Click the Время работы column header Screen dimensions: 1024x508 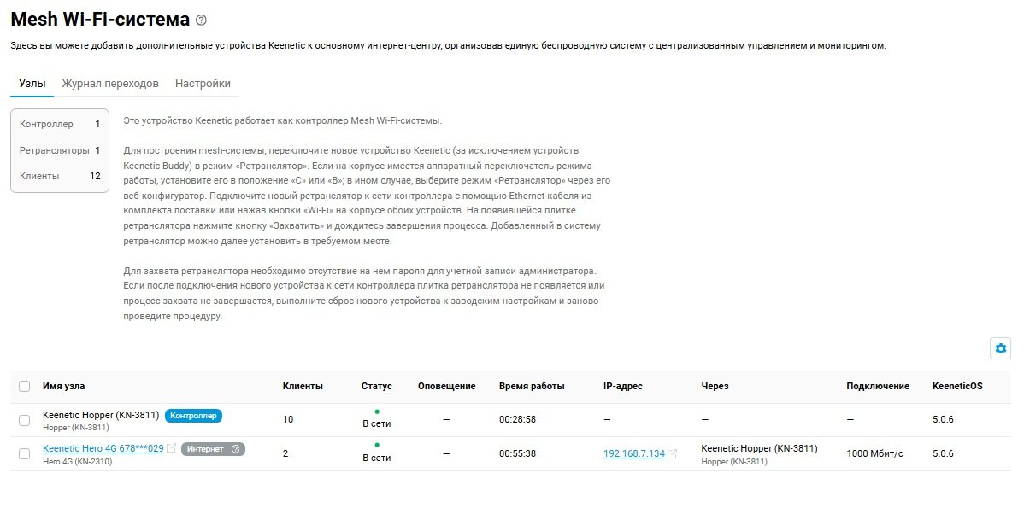(532, 387)
